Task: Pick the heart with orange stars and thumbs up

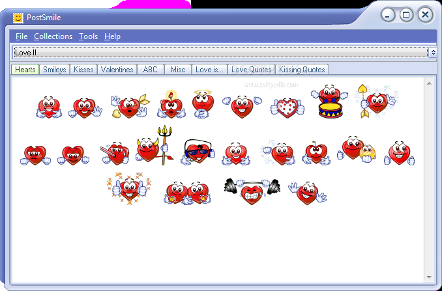Action: click(x=129, y=188)
